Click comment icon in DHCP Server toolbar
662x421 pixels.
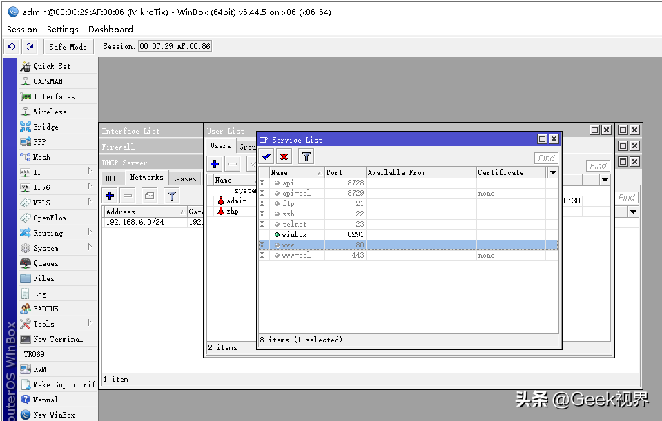[x=150, y=196]
